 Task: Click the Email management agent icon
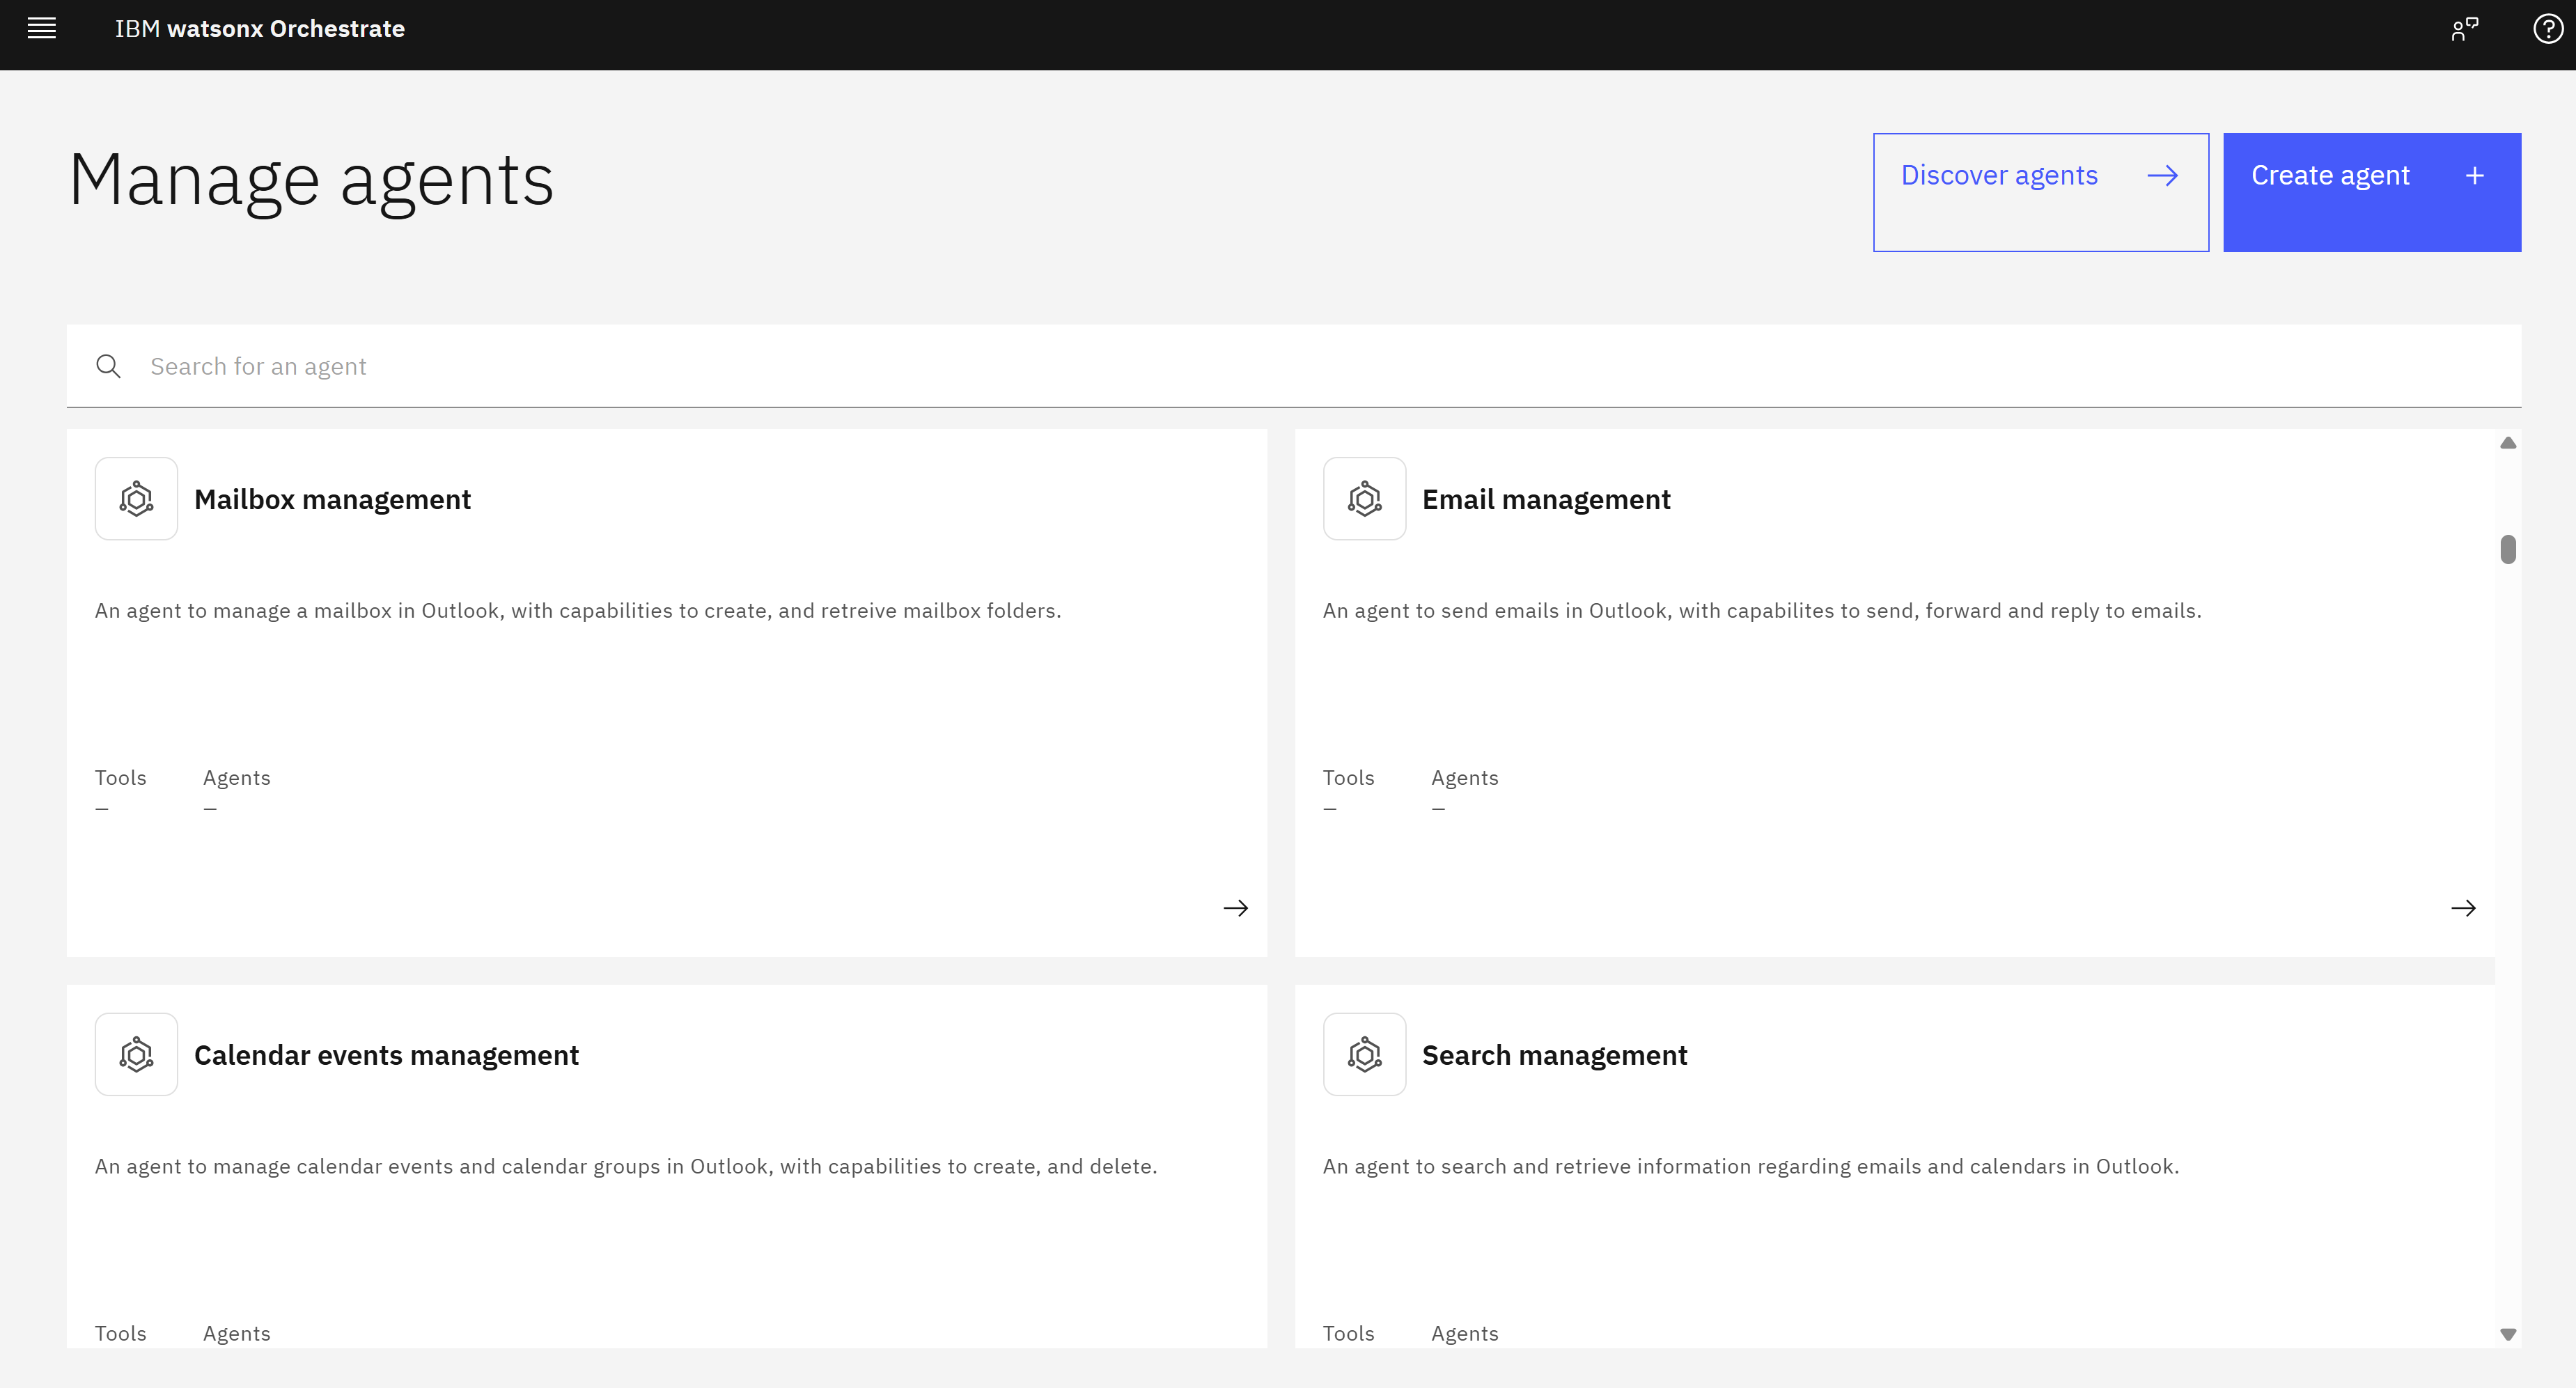coord(1364,499)
